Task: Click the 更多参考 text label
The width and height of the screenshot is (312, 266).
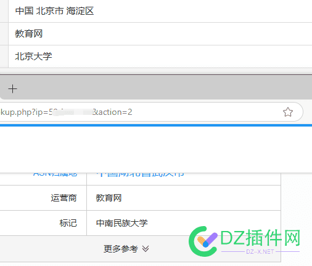Action: coord(121,249)
